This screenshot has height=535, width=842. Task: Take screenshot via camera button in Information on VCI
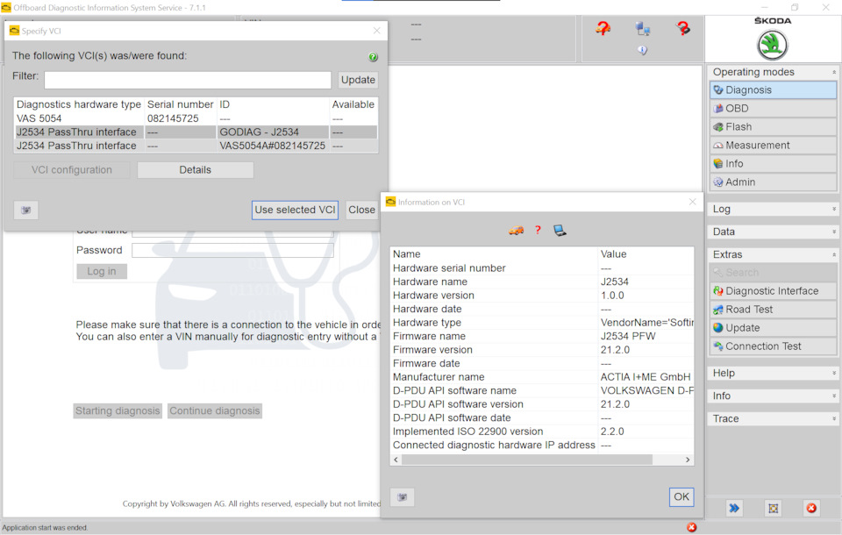[403, 497]
